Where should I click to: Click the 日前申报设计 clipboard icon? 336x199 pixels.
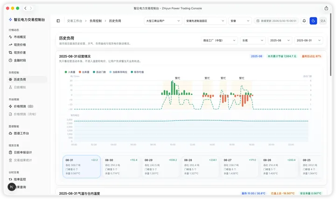[10, 152]
